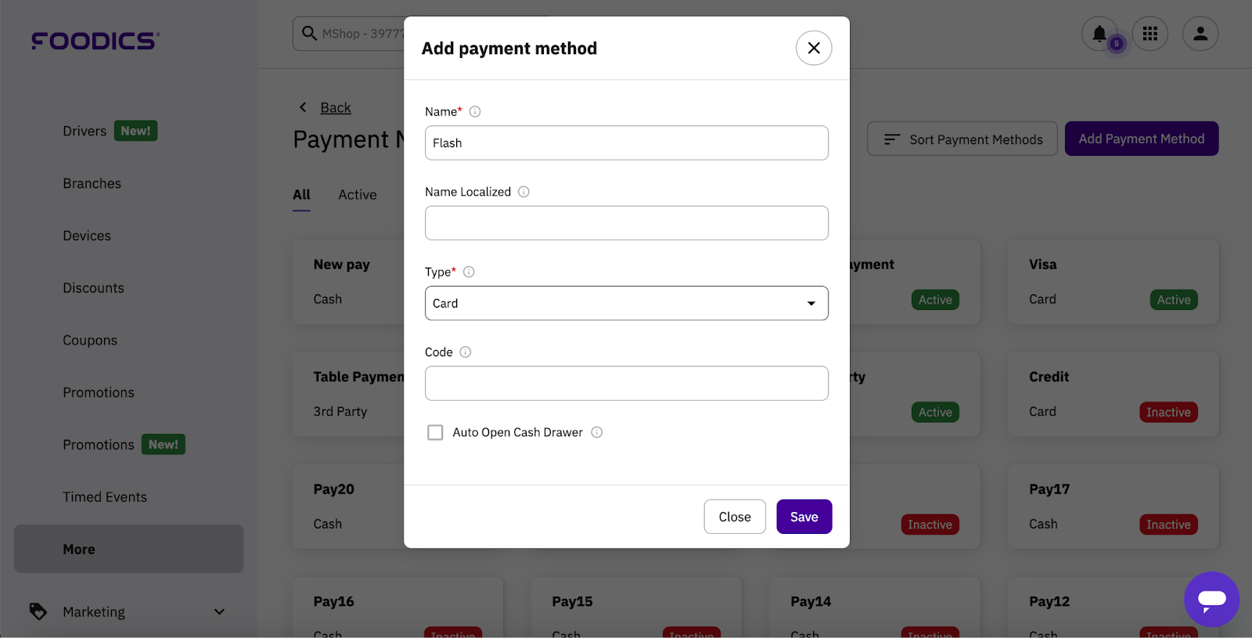Expand the Marketing sidebar section chevron
1252x638 pixels.
coord(219,612)
